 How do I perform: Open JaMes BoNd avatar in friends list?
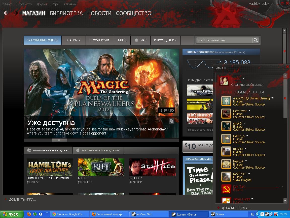pos(226,200)
